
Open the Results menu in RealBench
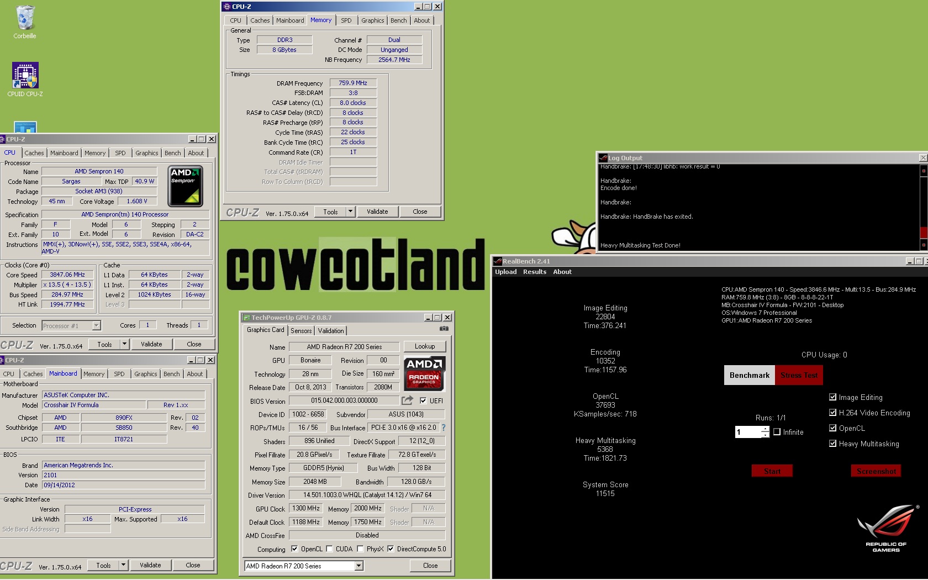click(535, 272)
